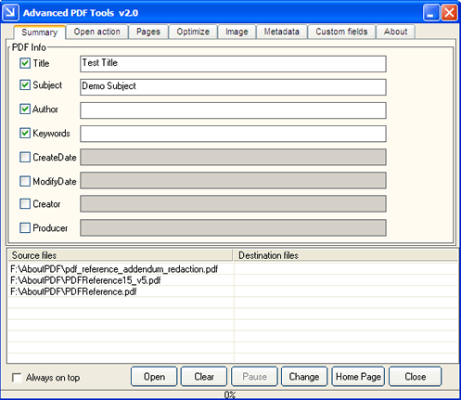Switch to the Open action tab
461x400 pixels.
coord(96,32)
